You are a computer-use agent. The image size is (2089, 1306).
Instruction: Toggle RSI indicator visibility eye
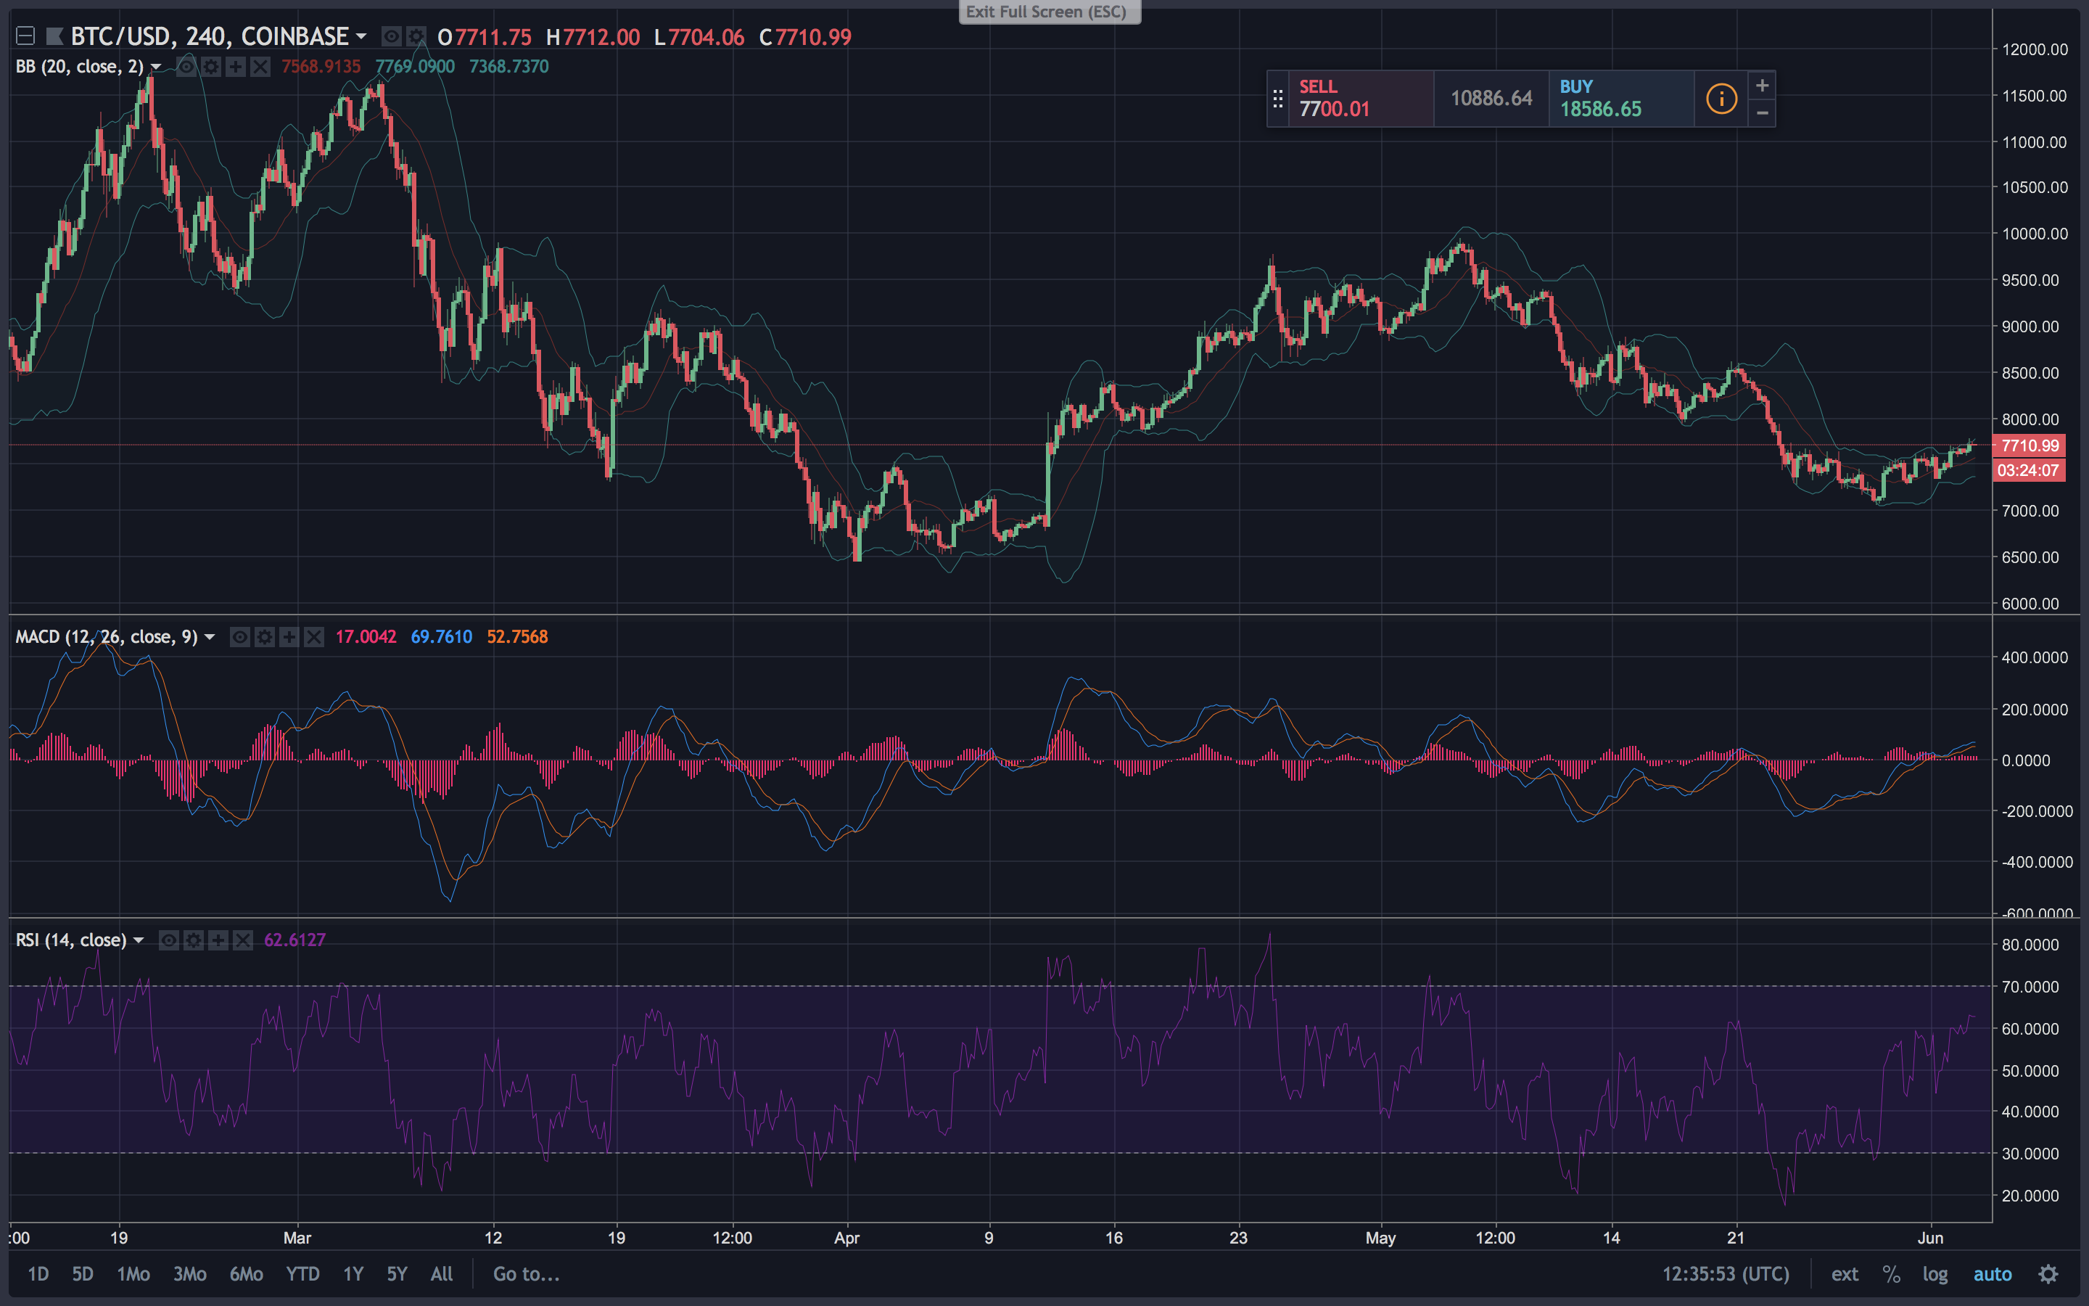coord(169,940)
